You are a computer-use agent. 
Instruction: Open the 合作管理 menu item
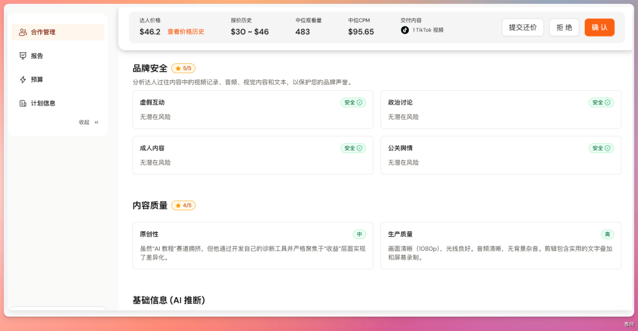58,32
